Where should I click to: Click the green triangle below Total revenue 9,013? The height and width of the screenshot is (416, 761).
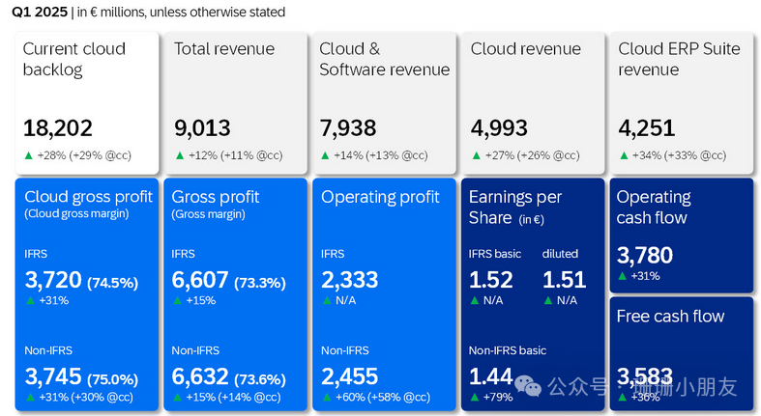pos(179,155)
